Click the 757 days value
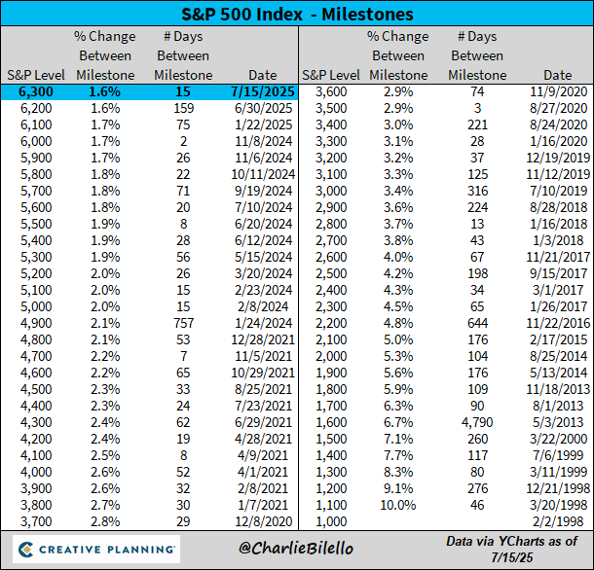Image resolution: width=594 pixels, height=570 pixels. (x=183, y=323)
